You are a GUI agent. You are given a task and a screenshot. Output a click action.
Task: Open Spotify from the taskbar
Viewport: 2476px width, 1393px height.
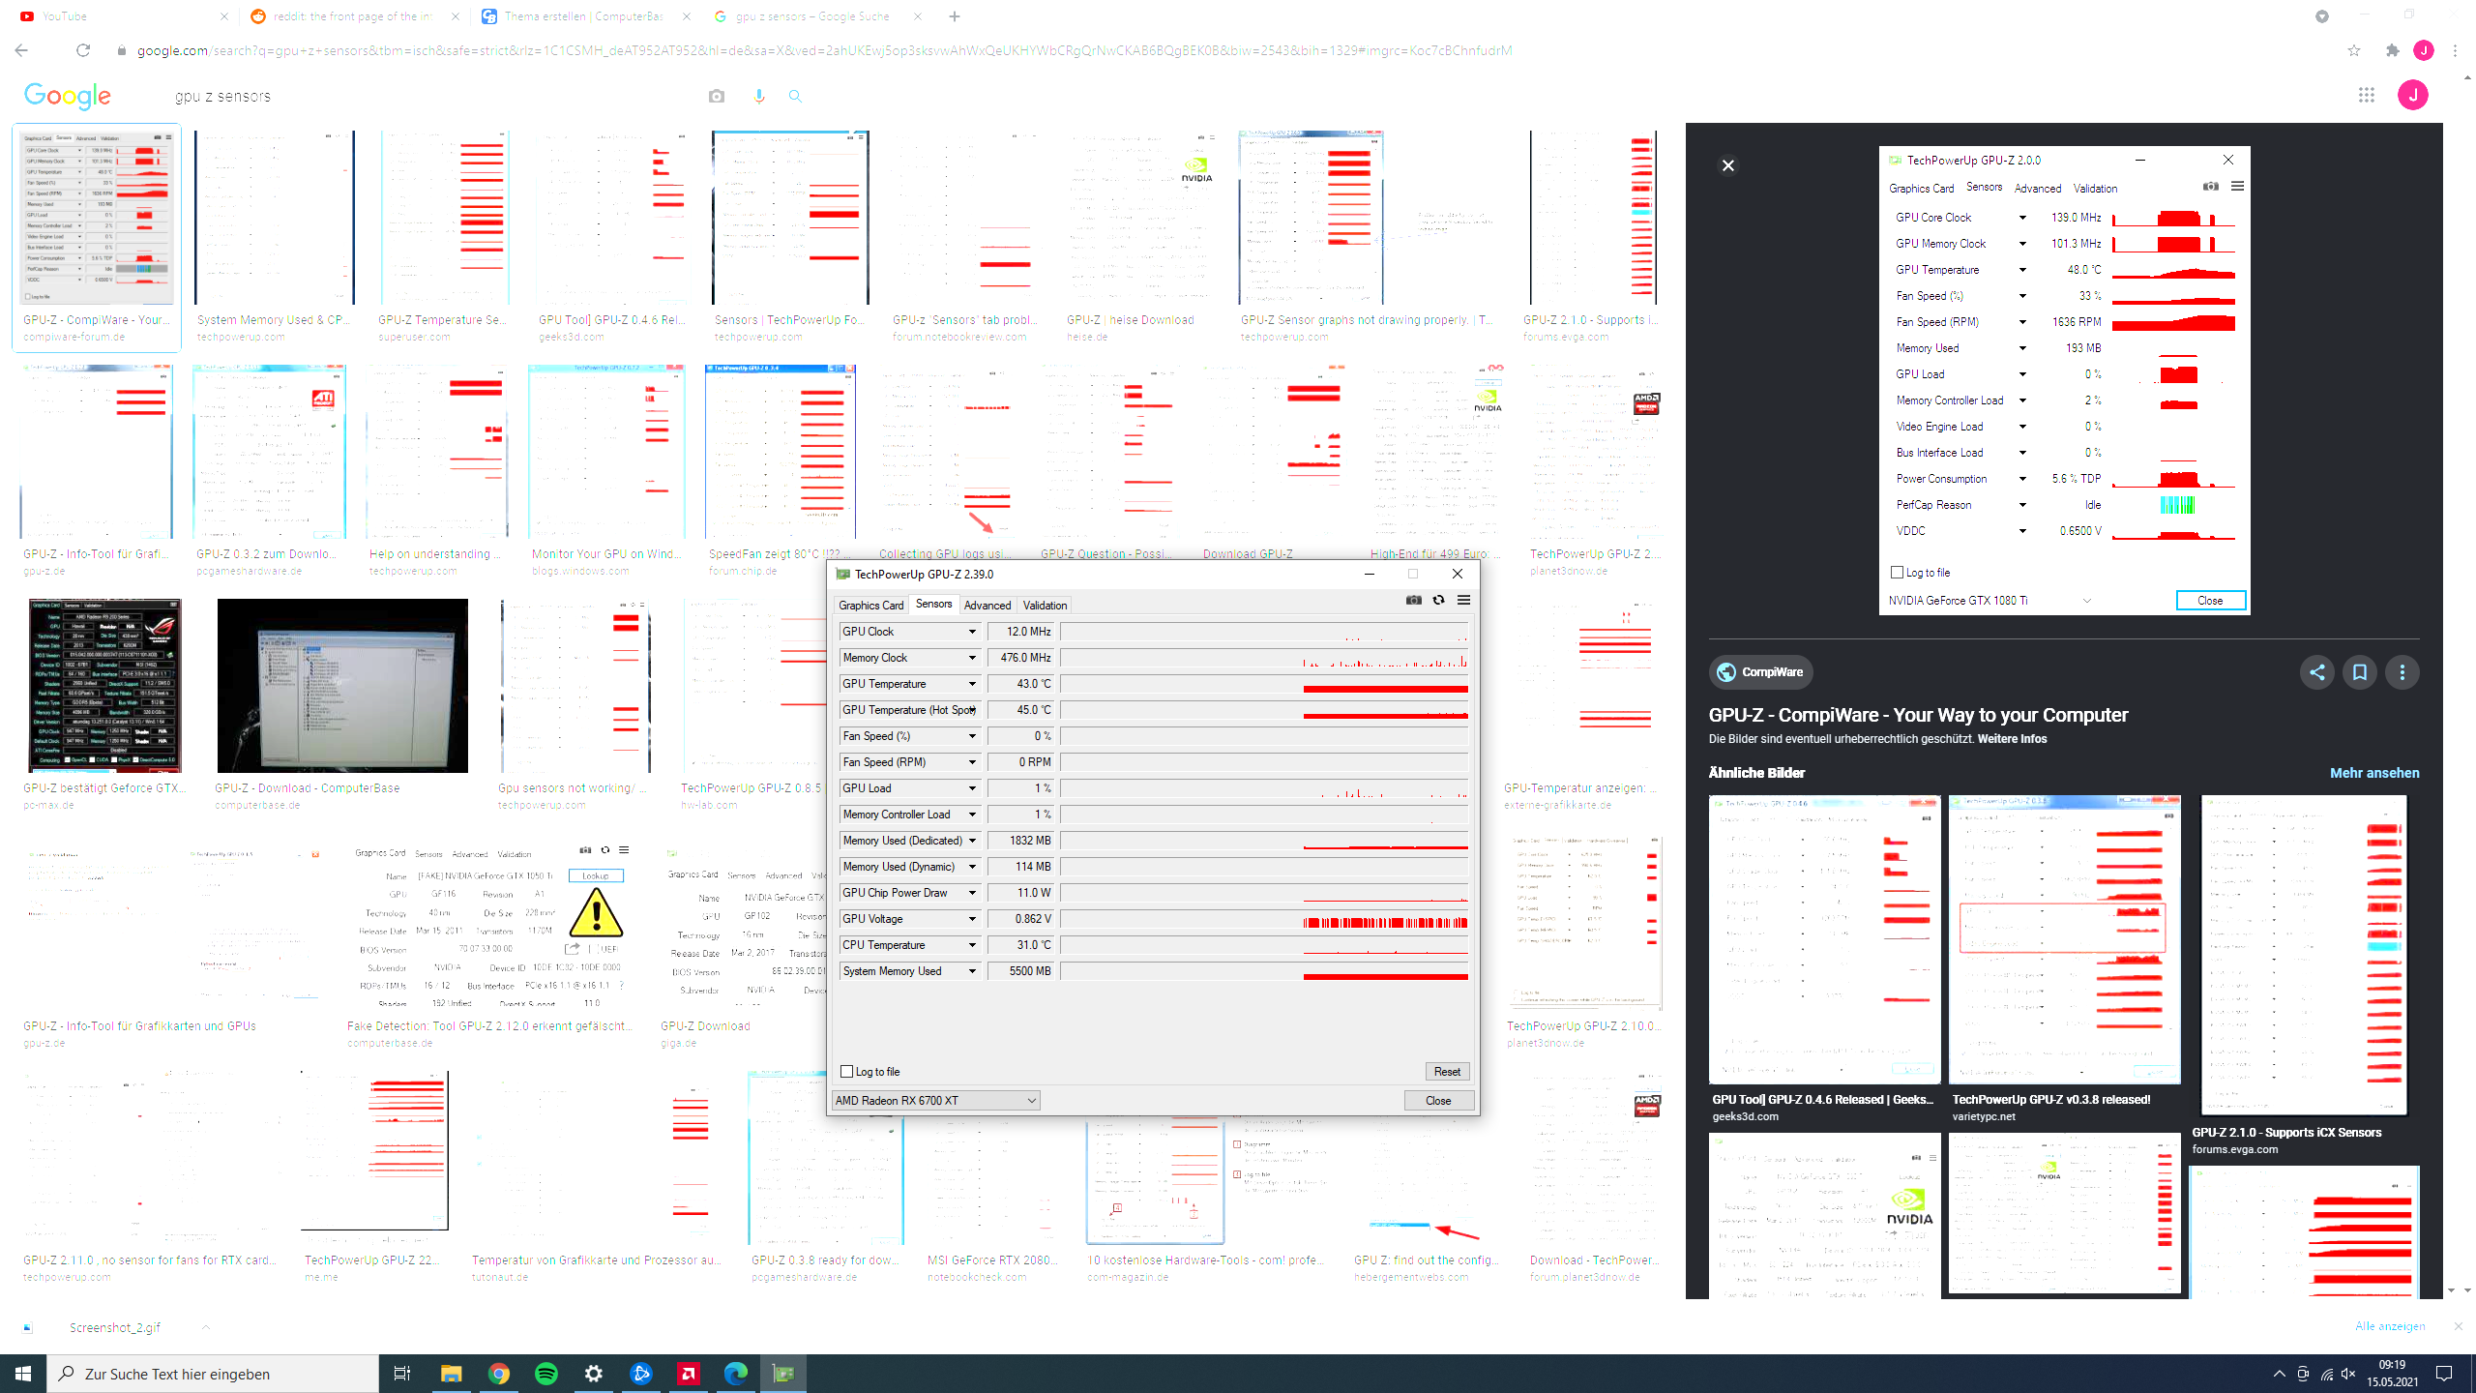coord(545,1374)
